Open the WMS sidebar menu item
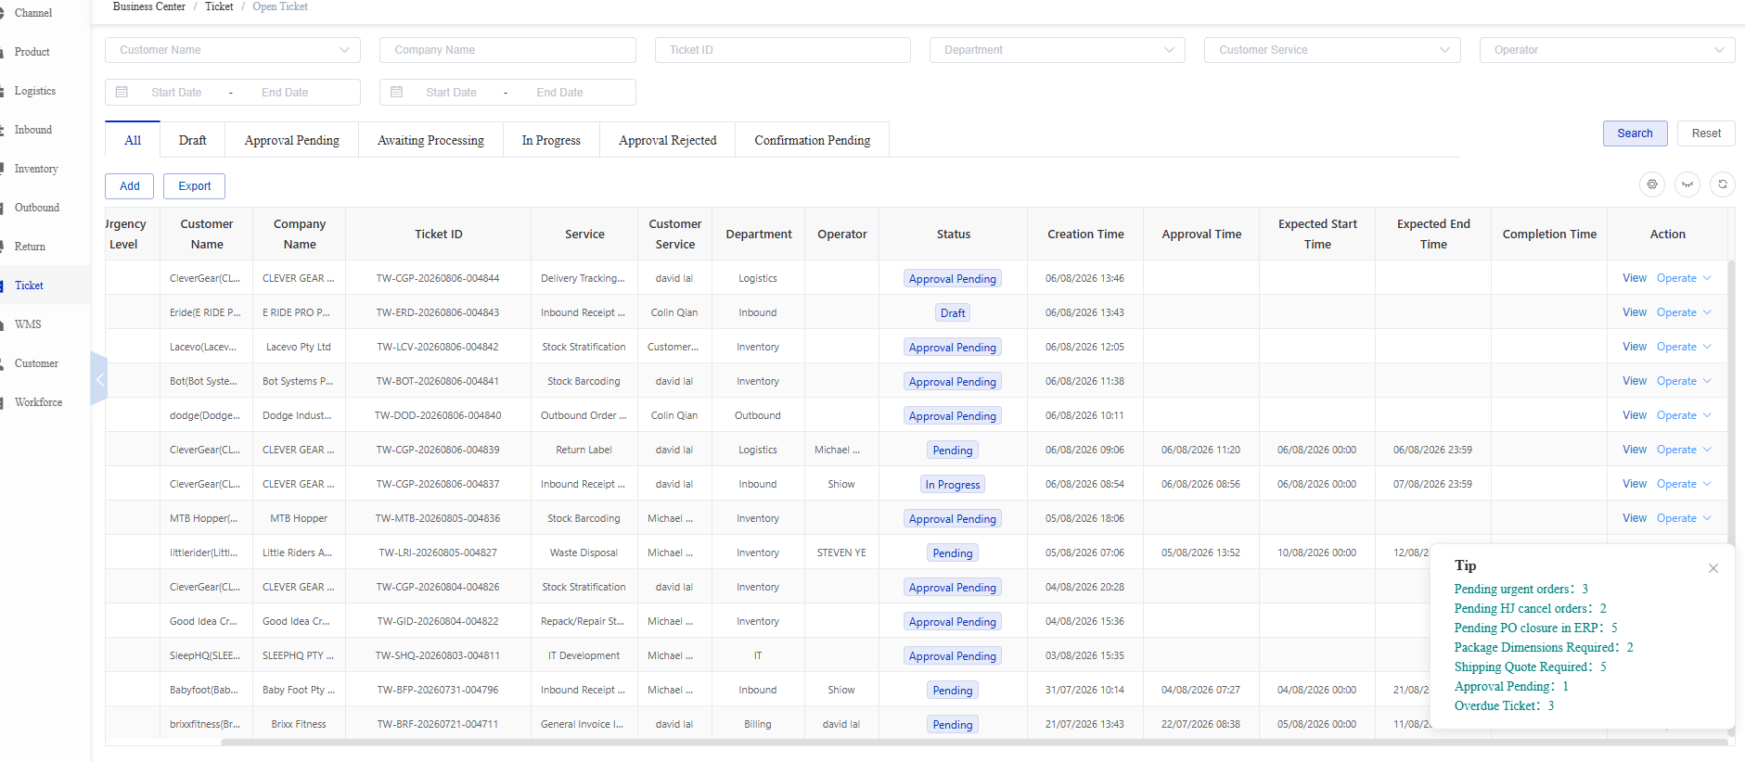This screenshot has height=762, width=1745. pyautogui.click(x=28, y=324)
